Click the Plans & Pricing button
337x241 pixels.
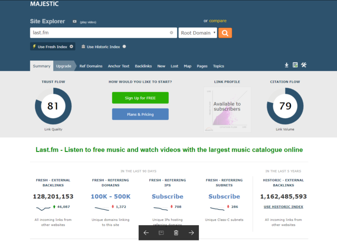pyautogui.click(x=140, y=114)
